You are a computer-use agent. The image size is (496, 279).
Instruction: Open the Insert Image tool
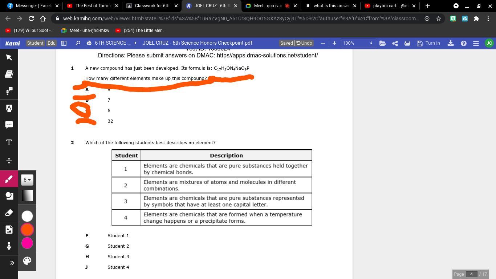pyautogui.click(x=9, y=229)
